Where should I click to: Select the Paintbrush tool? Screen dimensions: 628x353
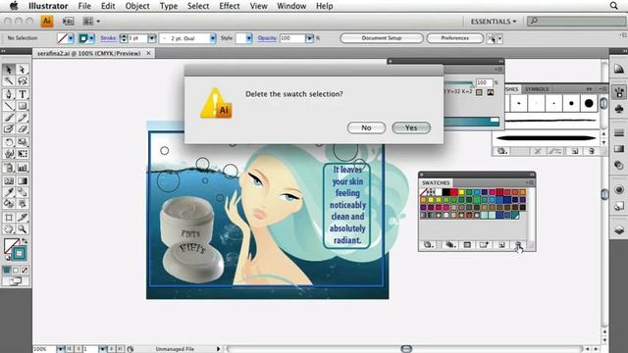point(9,118)
